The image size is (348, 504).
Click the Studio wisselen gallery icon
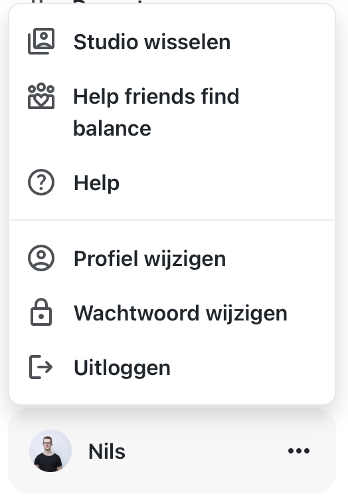41,41
